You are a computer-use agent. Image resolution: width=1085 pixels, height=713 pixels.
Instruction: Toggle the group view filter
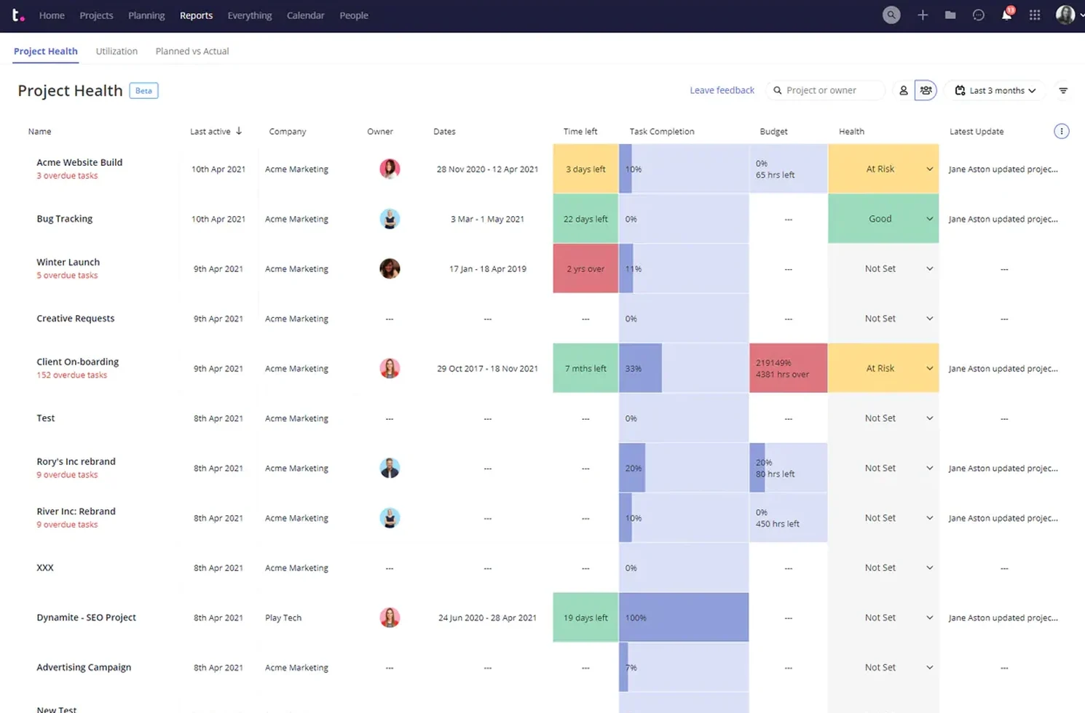click(x=926, y=89)
